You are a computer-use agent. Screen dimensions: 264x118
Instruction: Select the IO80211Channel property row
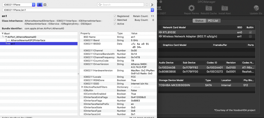tap(118, 51)
